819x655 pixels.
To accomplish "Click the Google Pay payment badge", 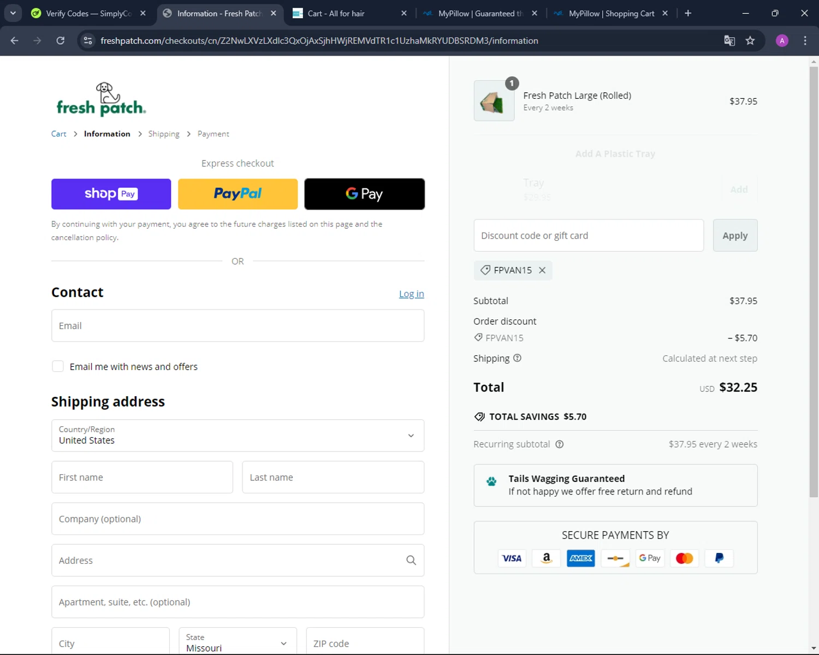I will (650, 558).
